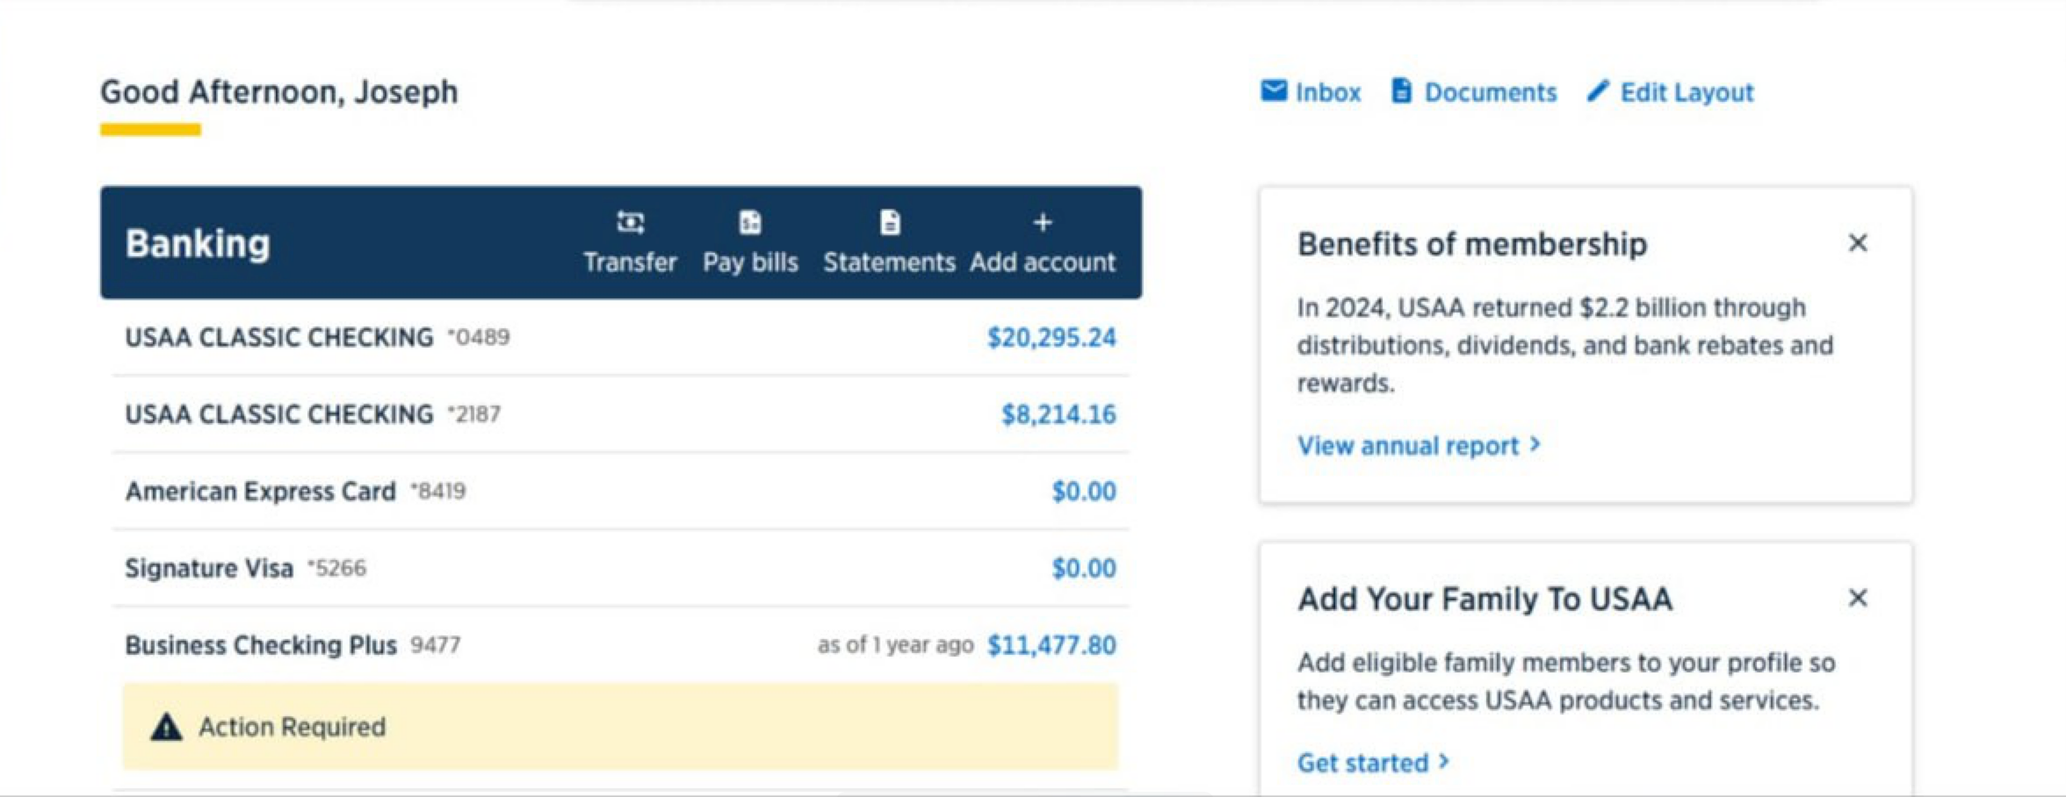Click the Action Required warning triangle
The width and height of the screenshot is (2066, 797).
click(x=166, y=728)
